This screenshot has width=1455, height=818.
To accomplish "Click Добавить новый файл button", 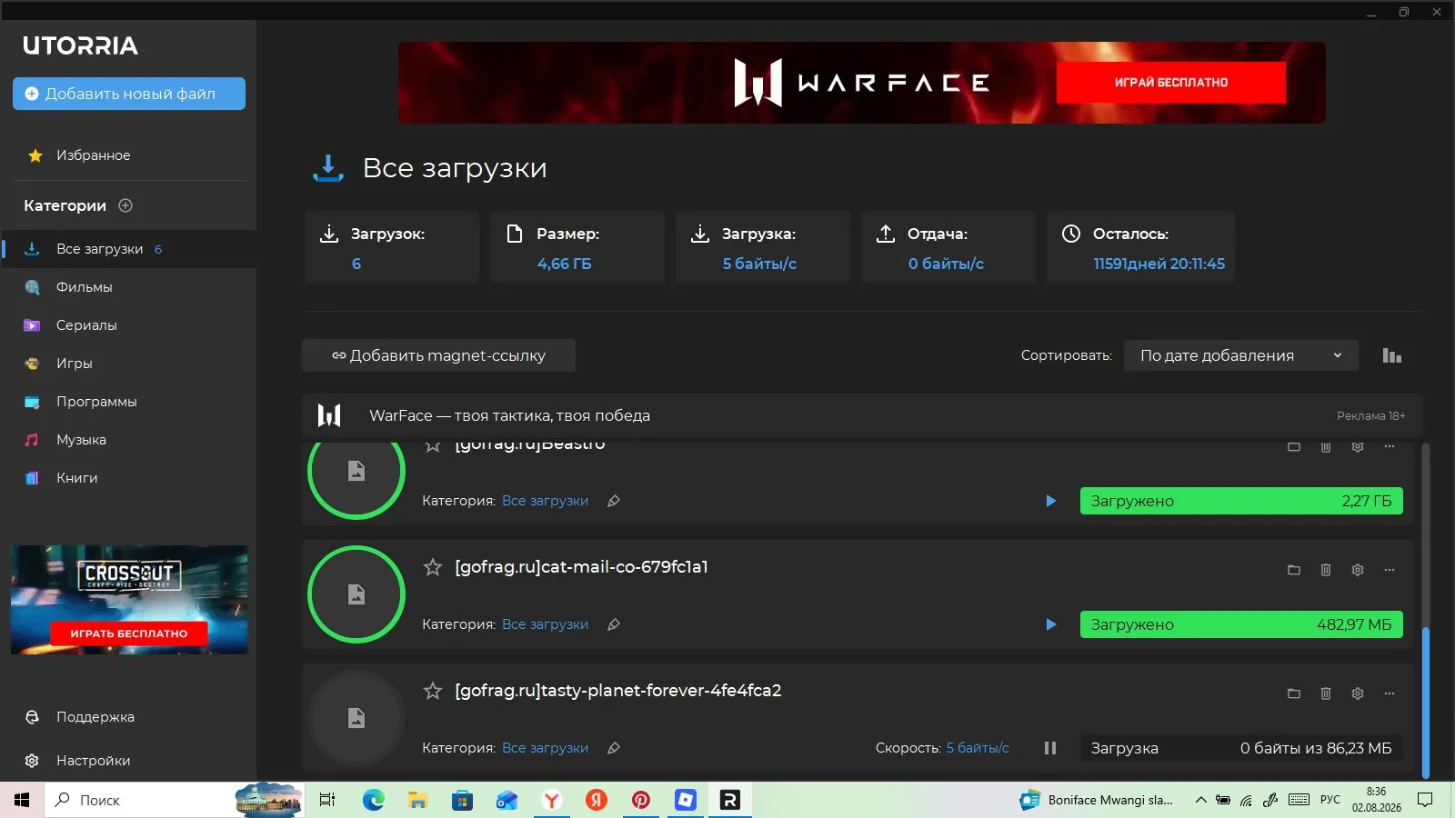I will pyautogui.click(x=129, y=94).
